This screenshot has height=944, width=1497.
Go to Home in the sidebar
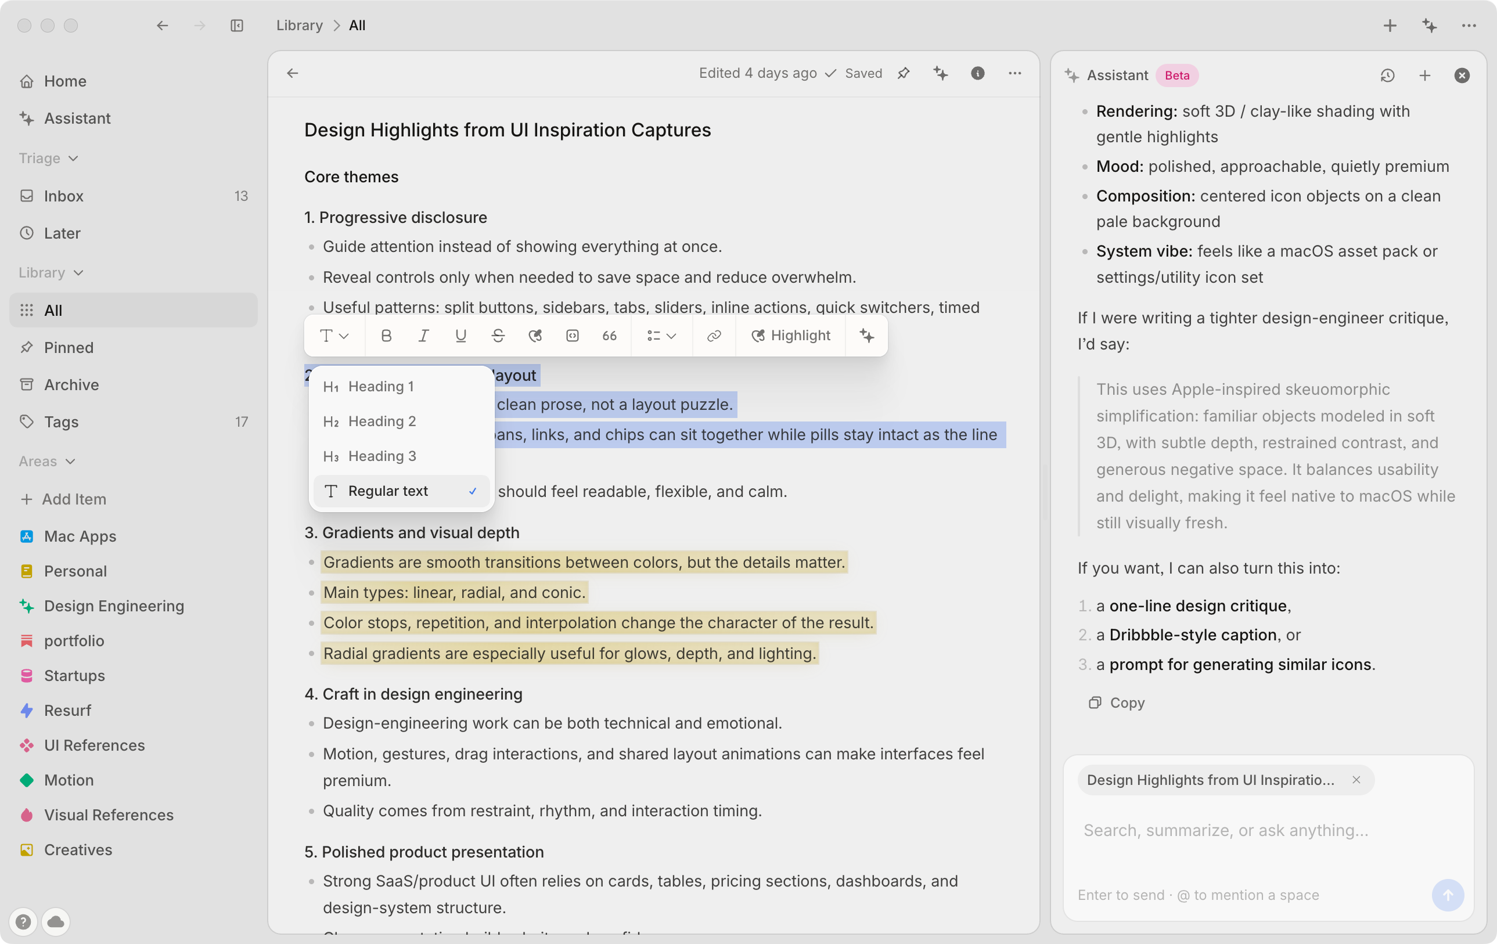pos(134,81)
